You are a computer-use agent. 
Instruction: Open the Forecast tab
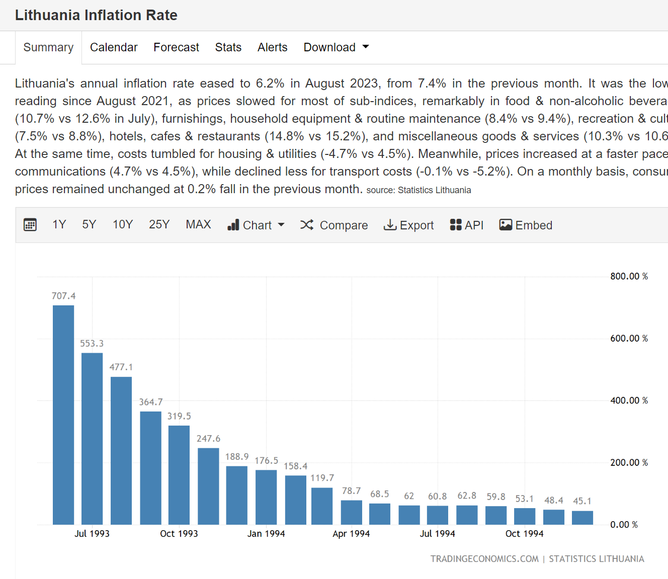coord(176,47)
